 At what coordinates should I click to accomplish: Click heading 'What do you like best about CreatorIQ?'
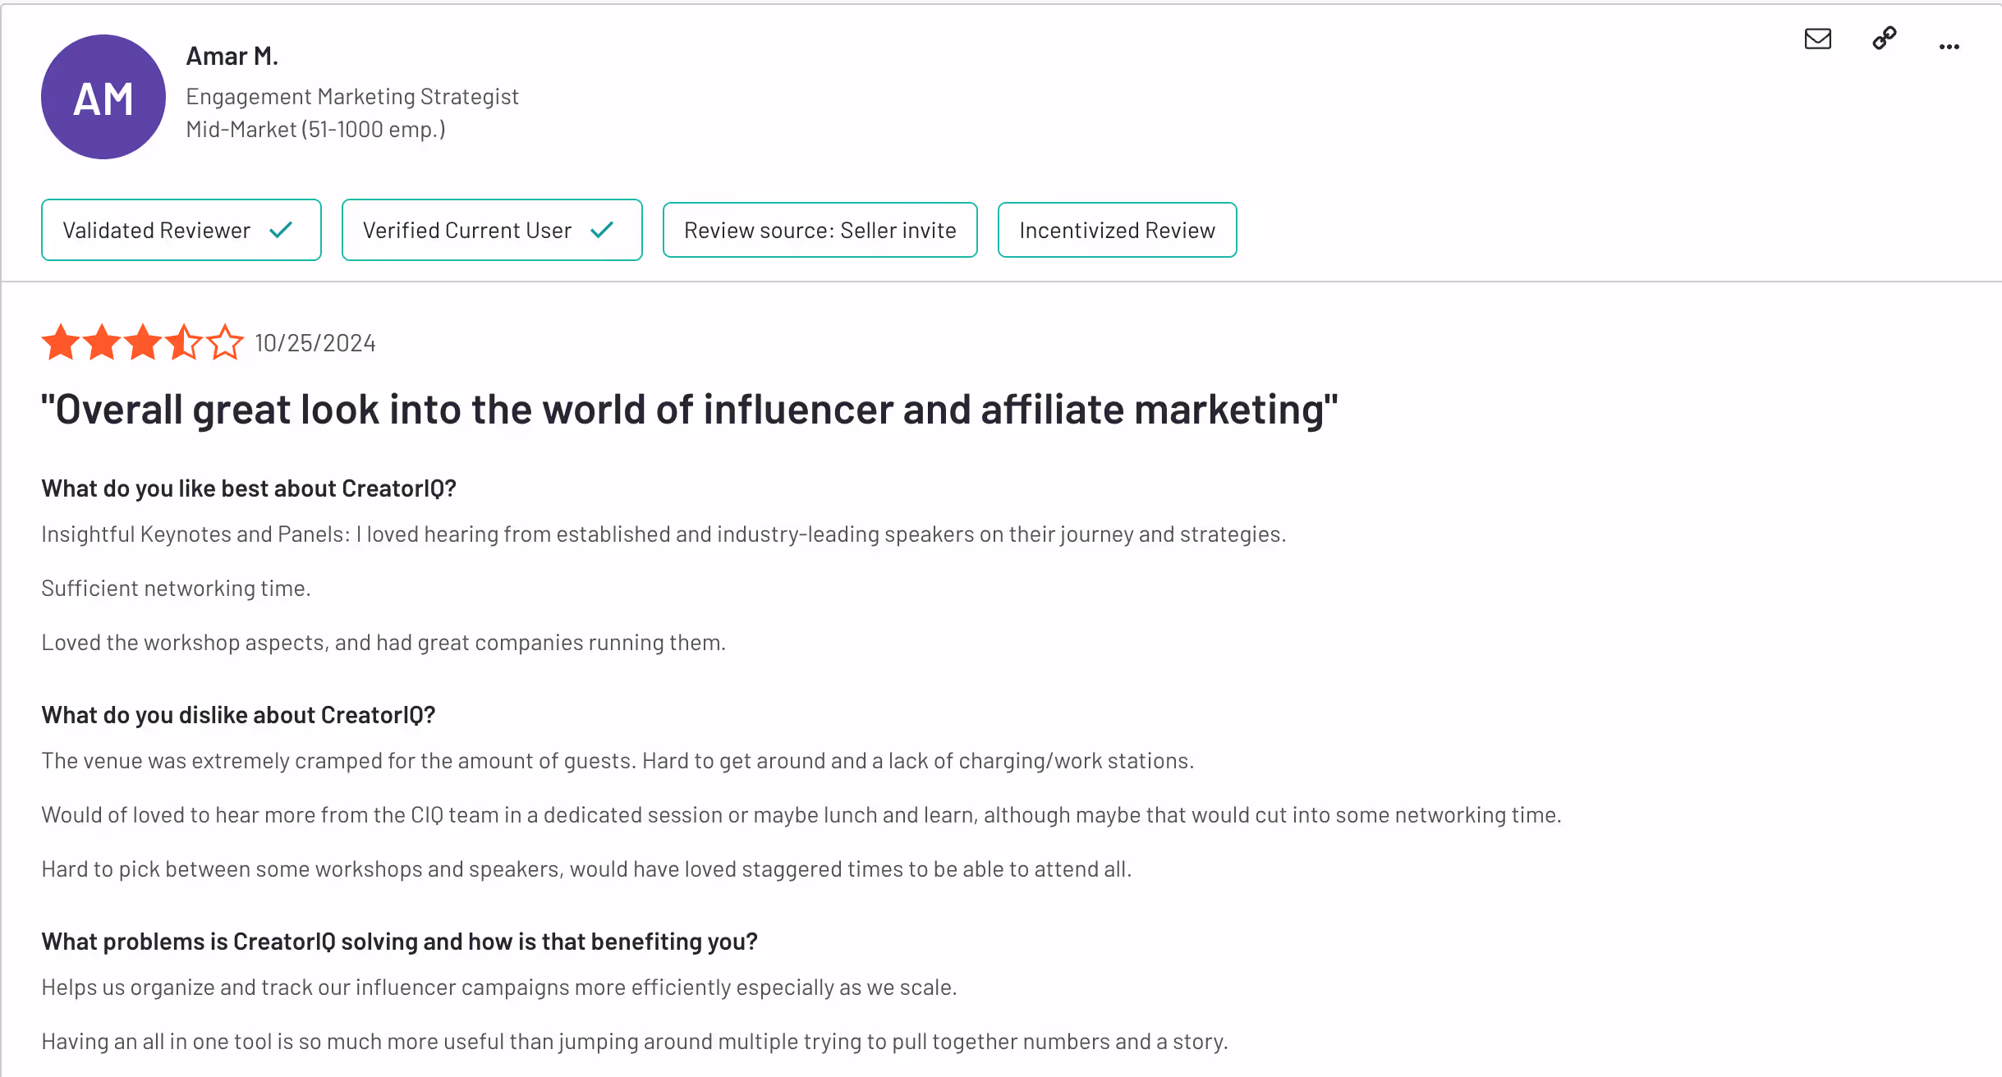click(249, 488)
